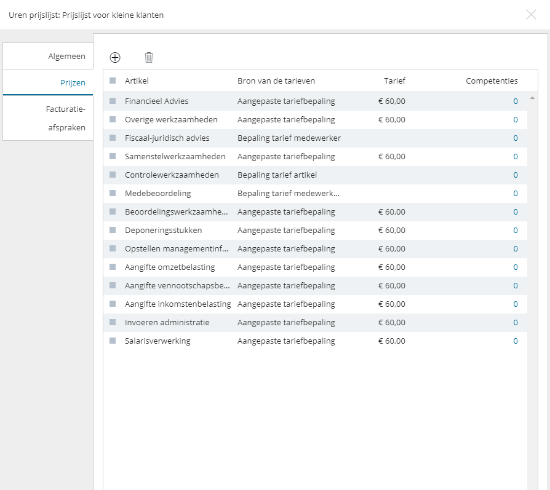Select the Financieel Advies article name

[156, 101]
